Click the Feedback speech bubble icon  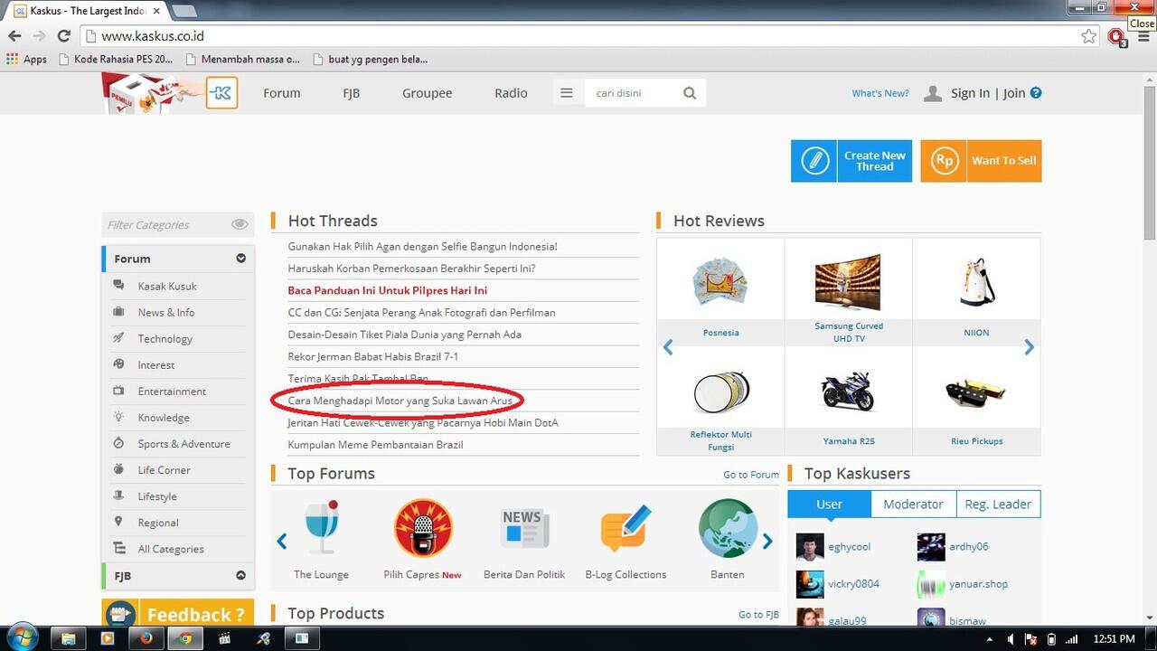(120, 615)
